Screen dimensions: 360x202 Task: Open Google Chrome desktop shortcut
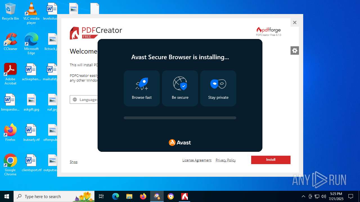pyautogui.click(x=10, y=165)
